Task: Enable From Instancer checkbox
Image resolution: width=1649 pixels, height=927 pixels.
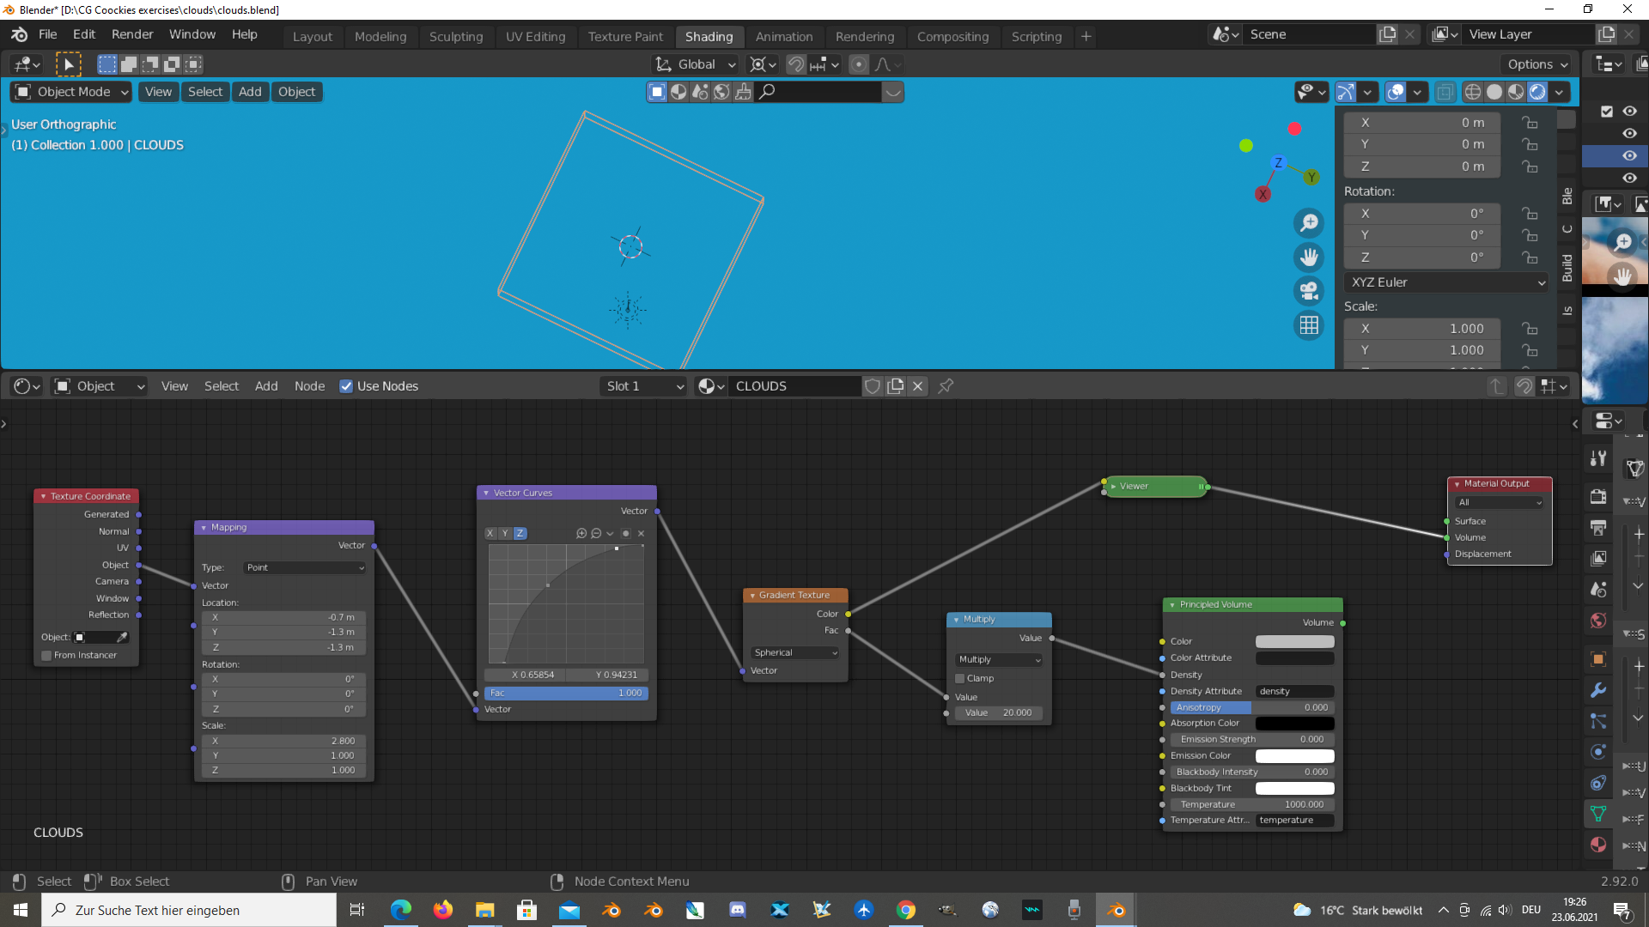Action: click(46, 655)
